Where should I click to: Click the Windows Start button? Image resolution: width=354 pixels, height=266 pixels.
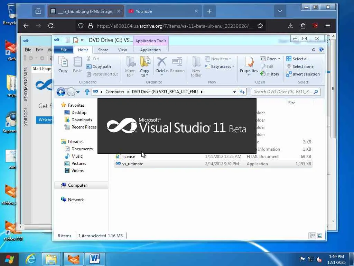tap(9, 259)
